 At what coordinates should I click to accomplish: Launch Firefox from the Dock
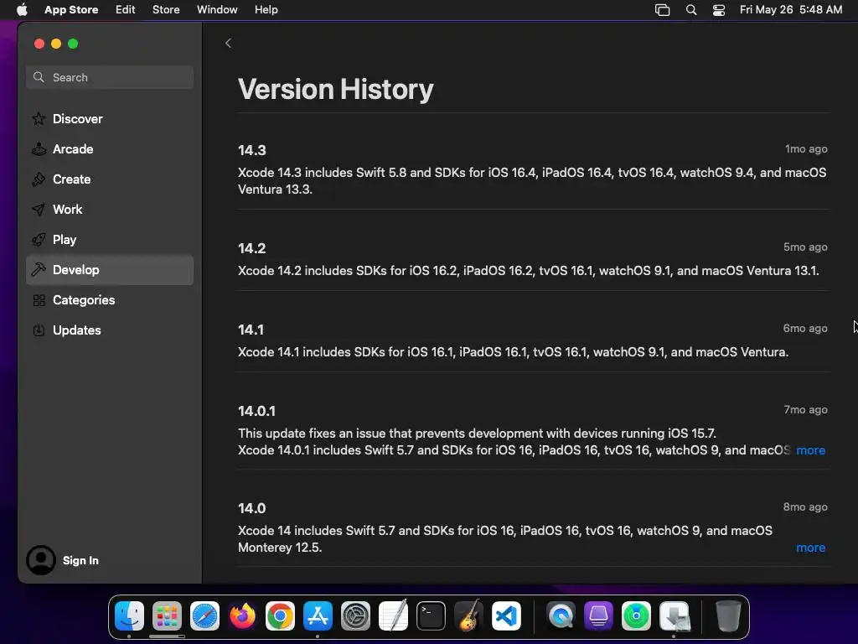242,616
